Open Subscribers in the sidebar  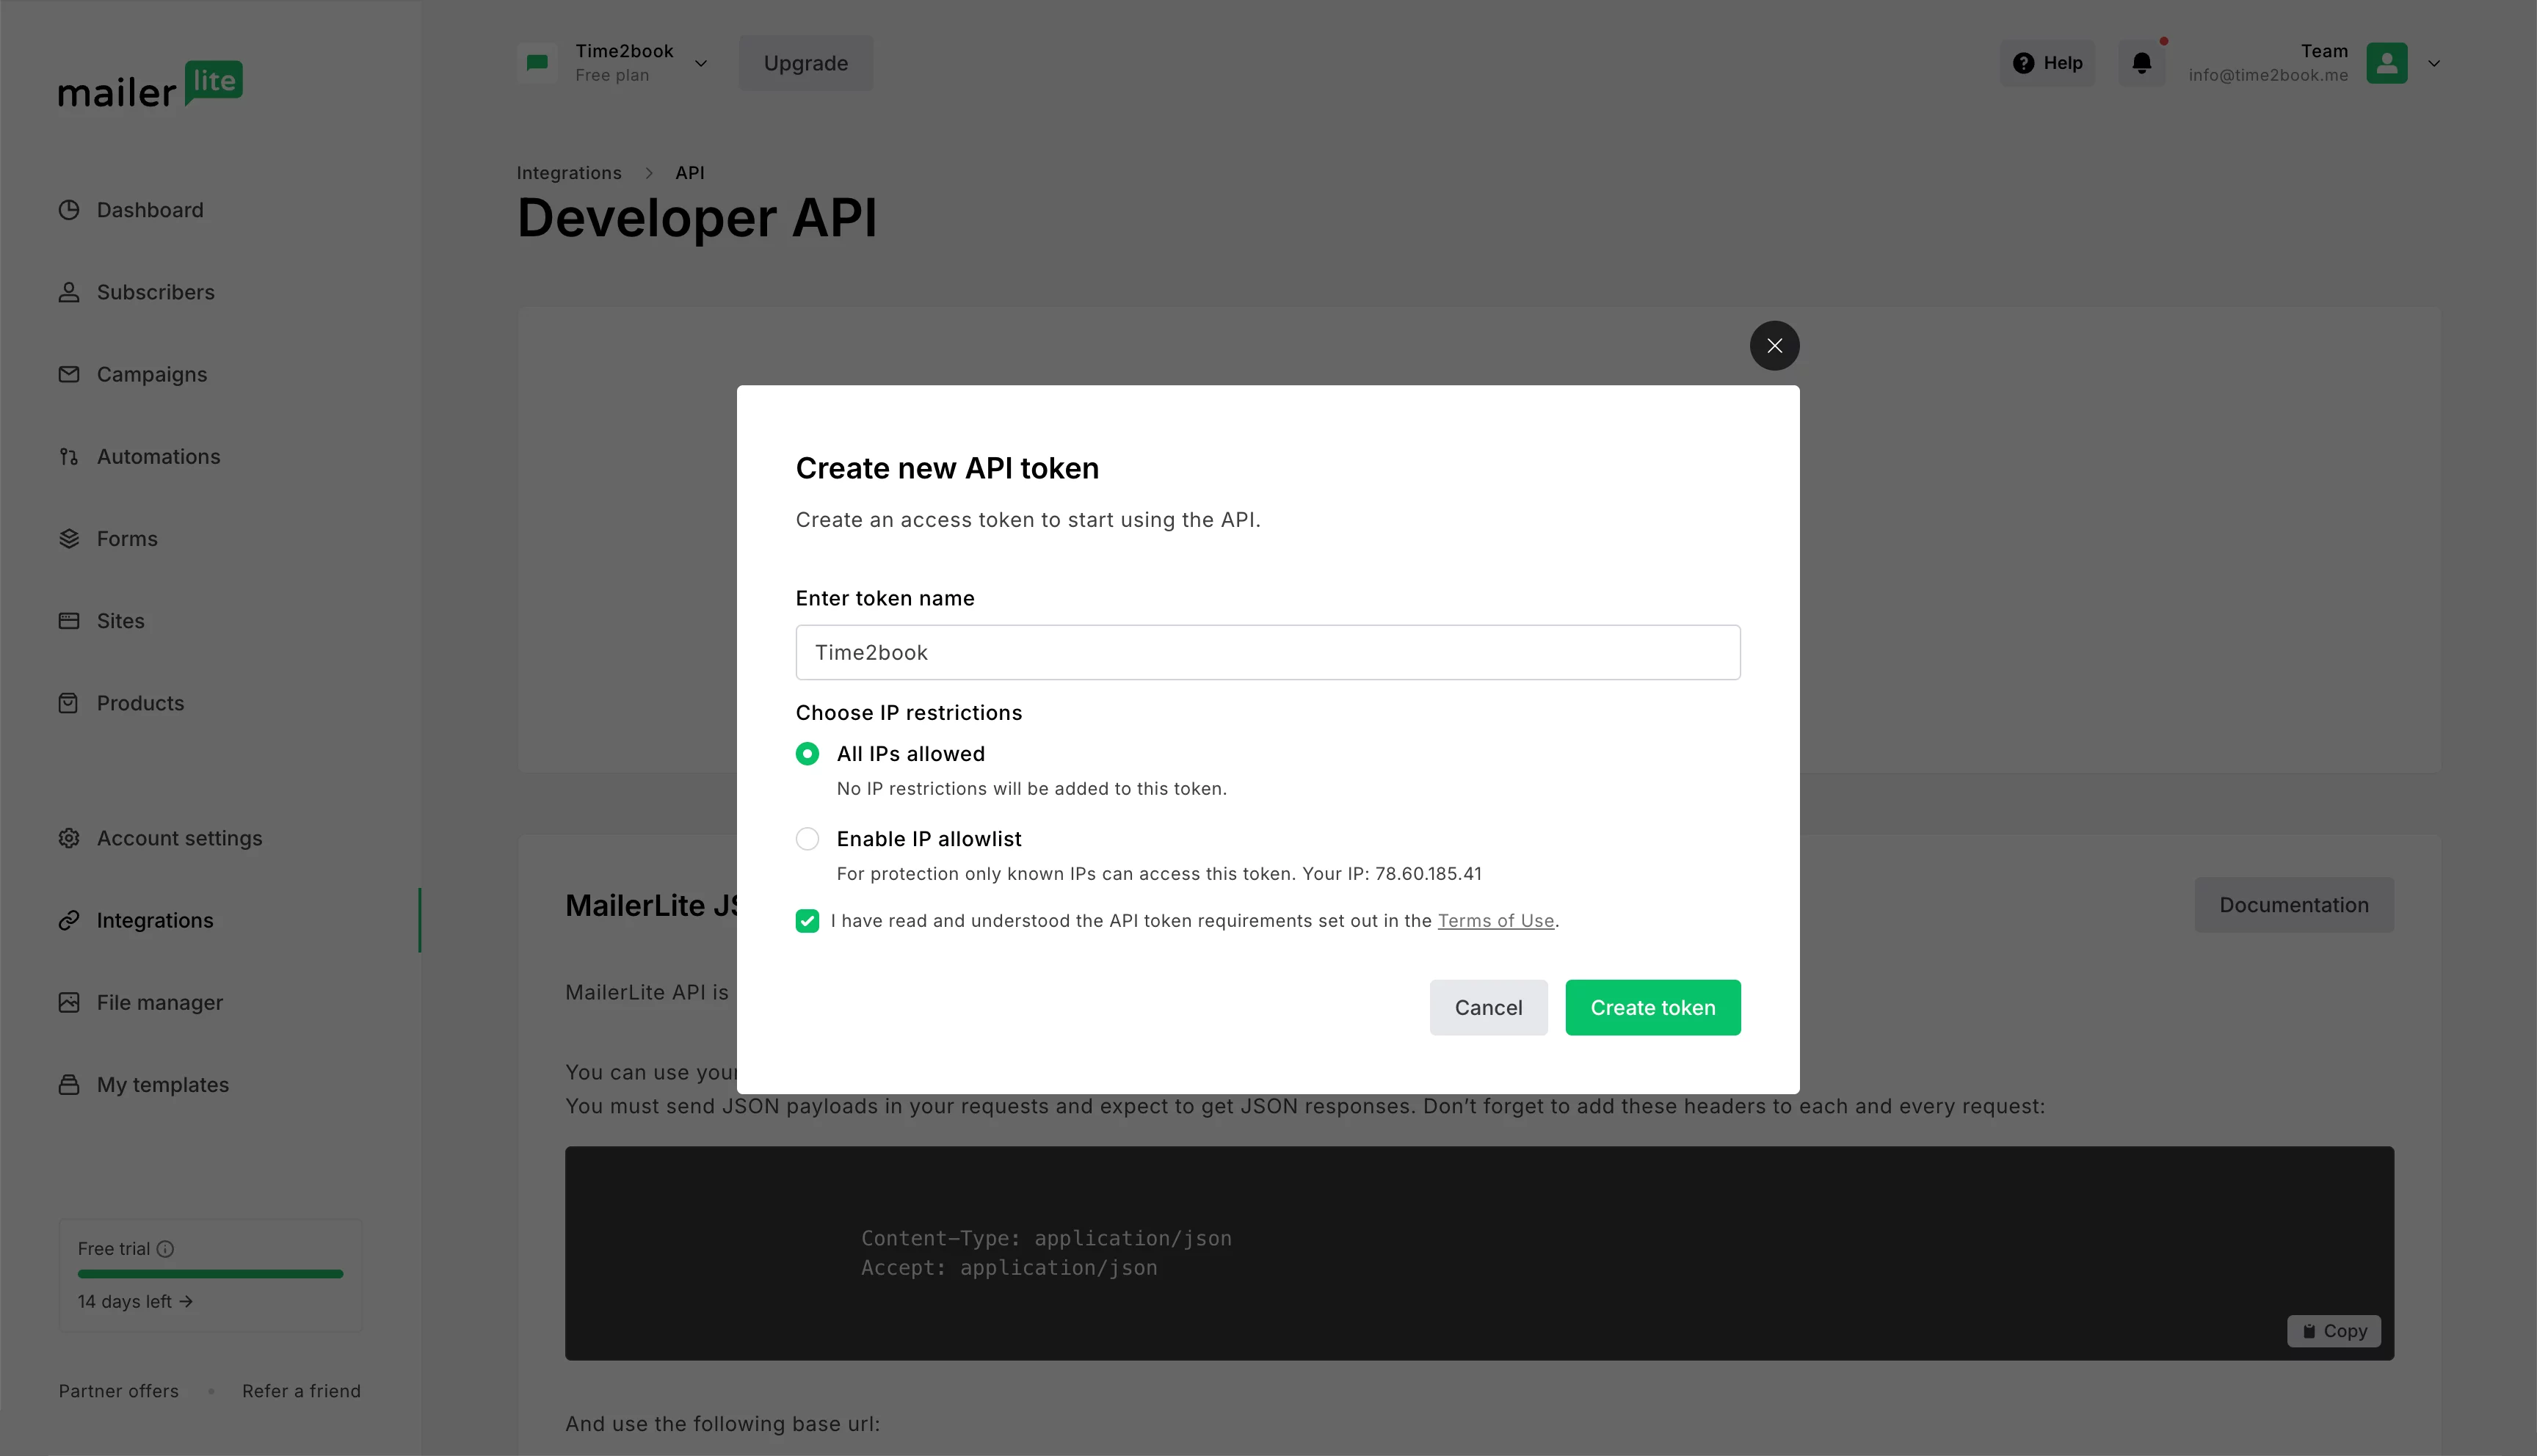point(155,292)
